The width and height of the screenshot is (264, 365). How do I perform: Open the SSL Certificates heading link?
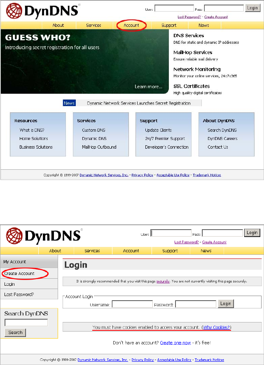(192, 86)
